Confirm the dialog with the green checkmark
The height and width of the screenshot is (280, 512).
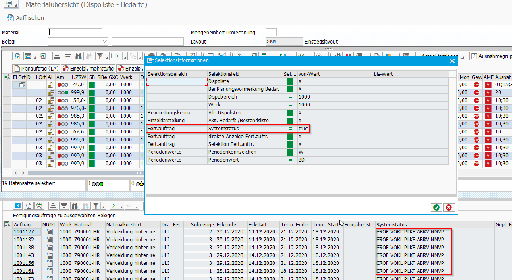(436, 207)
